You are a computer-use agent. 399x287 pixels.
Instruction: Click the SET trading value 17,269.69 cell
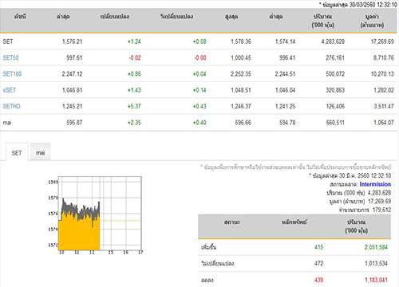[x=382, y=41]
